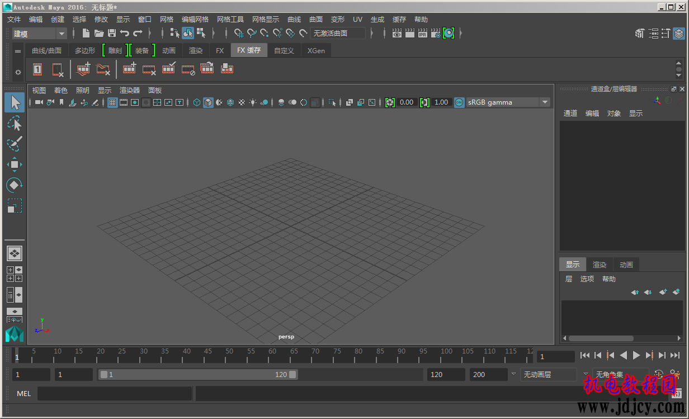Switch to the XGen shelf tab

(316, 50)
